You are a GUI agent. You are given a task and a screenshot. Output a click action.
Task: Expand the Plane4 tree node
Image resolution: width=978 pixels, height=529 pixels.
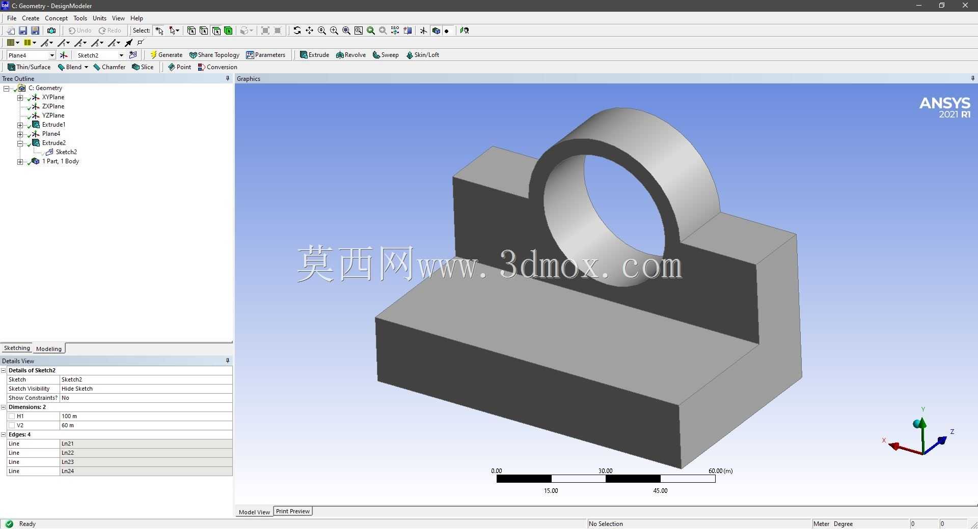coord(20,134)
